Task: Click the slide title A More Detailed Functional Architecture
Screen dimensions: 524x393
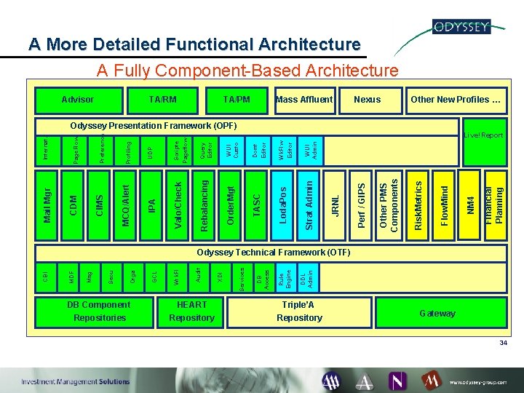Action: pyautogui.click(x=194, y=44)
